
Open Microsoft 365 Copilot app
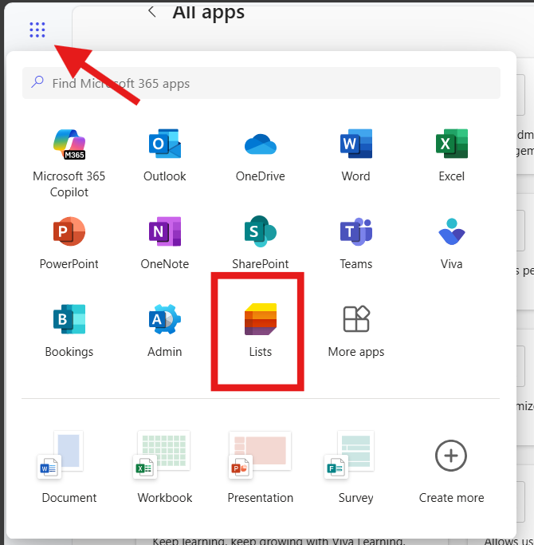[69, 164]
